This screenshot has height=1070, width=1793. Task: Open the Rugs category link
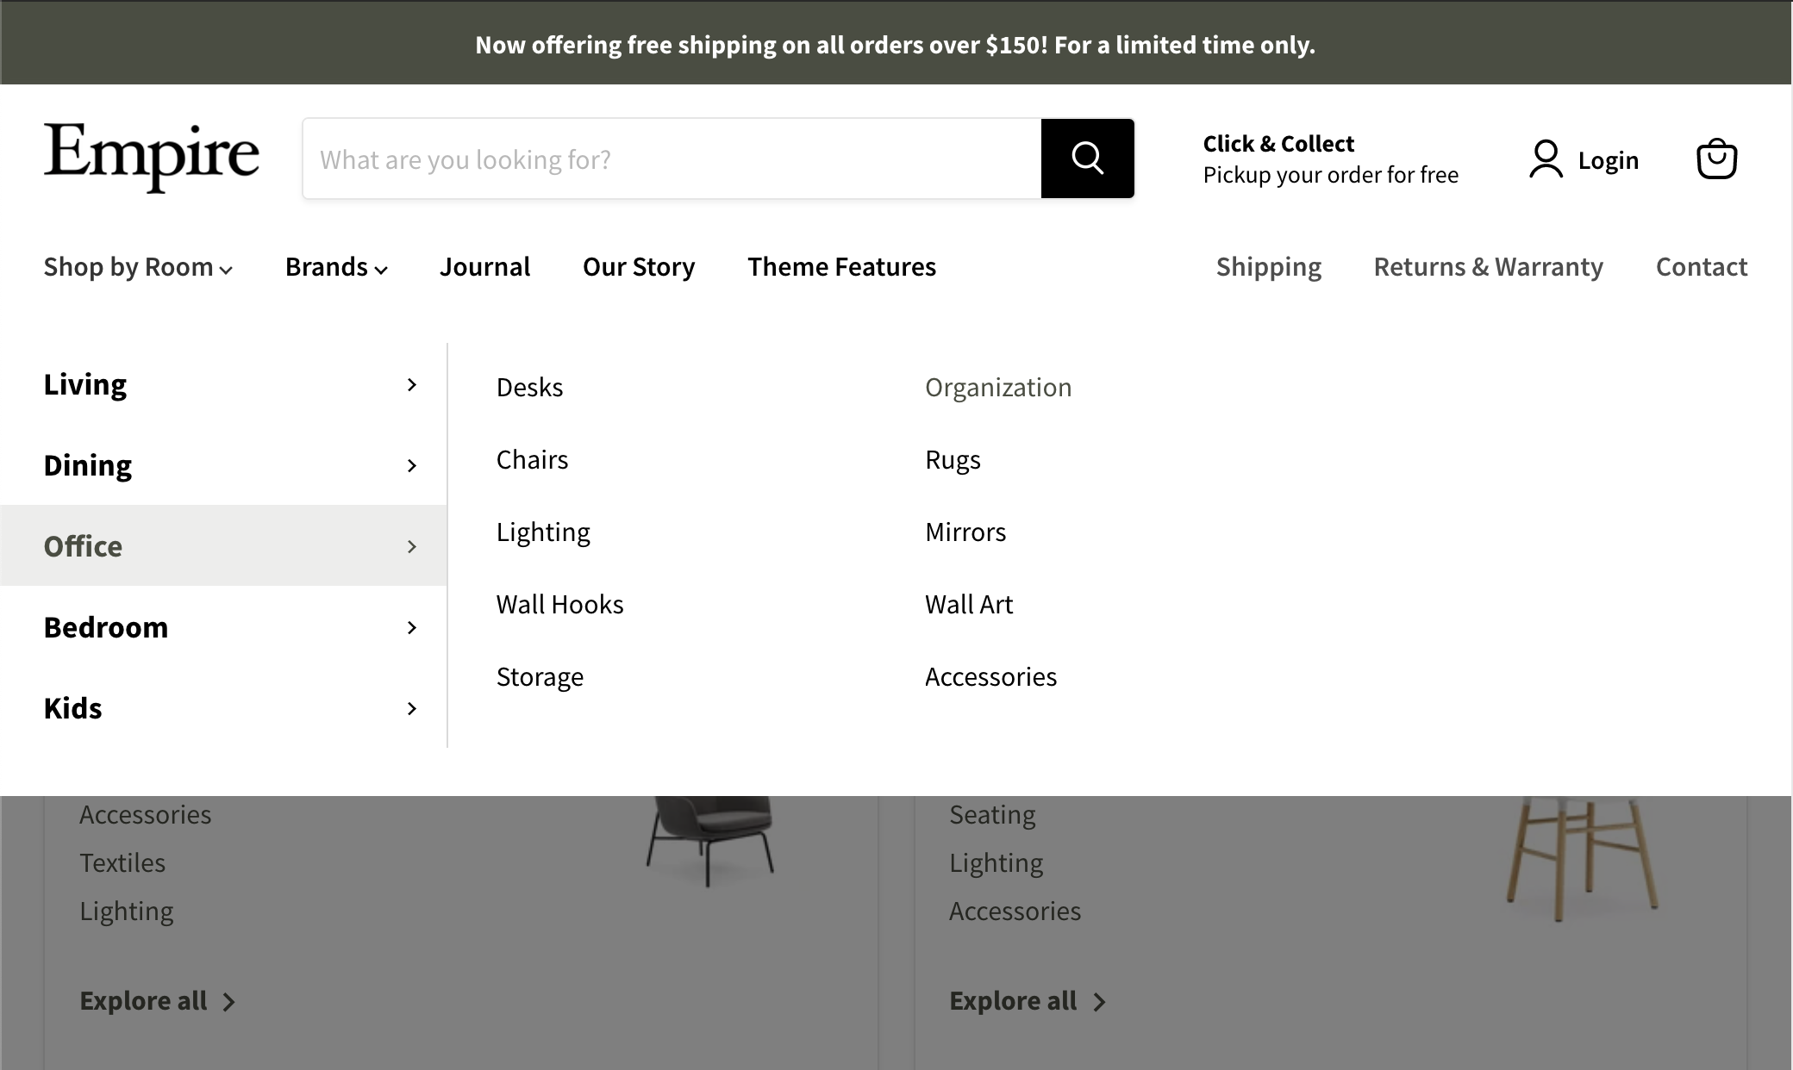(x=952, y=460)
